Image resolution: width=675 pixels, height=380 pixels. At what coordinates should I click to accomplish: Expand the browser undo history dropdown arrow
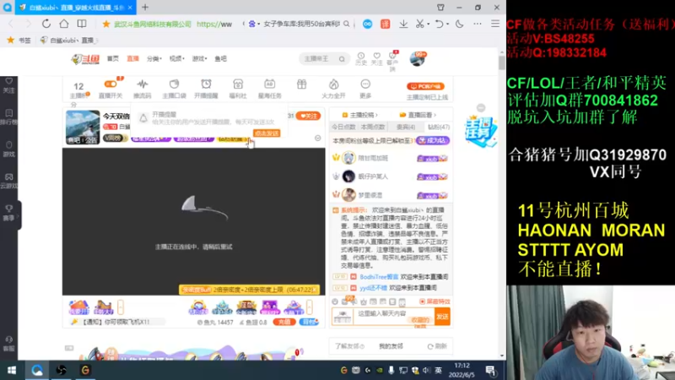pyautogui.click(x=447, y=24)
